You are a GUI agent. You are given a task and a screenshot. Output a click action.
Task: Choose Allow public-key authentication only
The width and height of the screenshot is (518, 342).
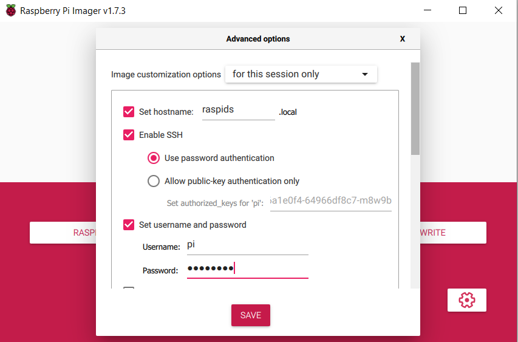coord(153,181)
